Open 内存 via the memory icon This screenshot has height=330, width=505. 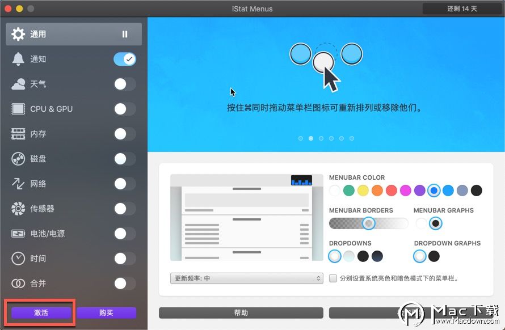click(x=18, y=134)
